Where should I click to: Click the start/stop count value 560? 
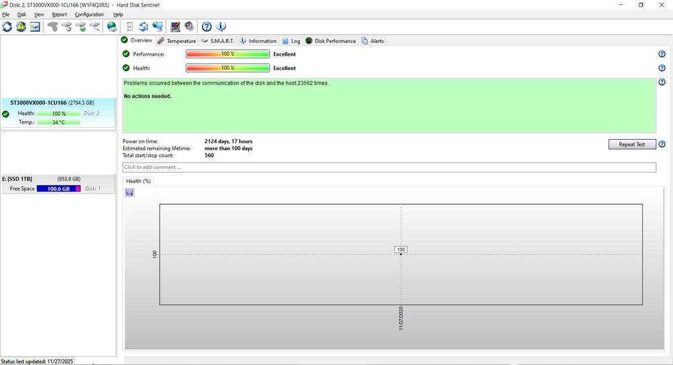pyautogui.click(x=209, y=155)
